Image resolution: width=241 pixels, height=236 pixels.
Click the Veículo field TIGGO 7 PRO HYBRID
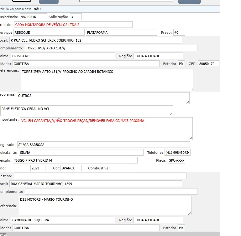75,160
